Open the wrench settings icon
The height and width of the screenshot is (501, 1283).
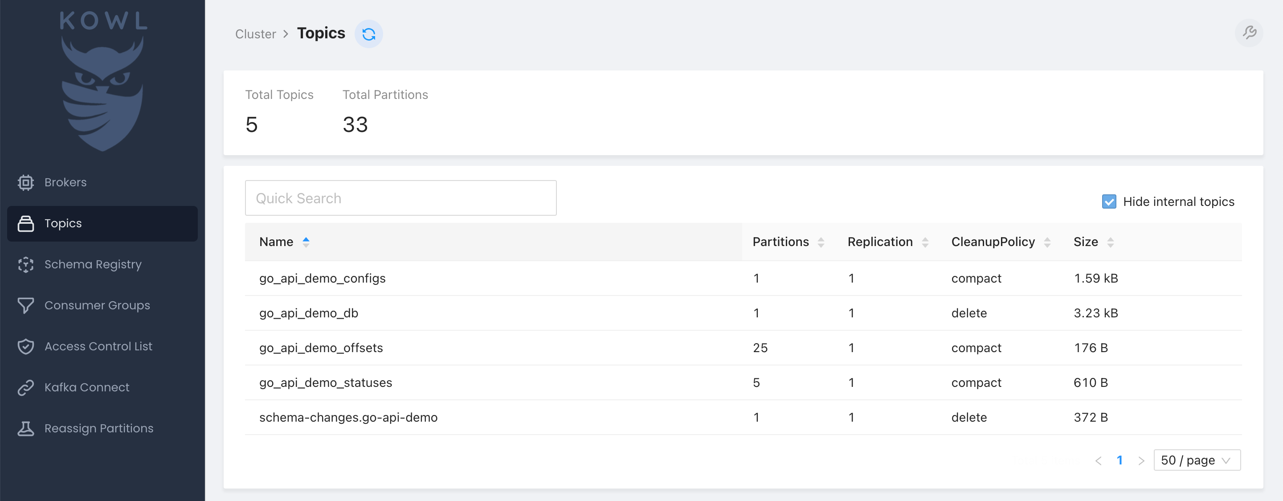[x=1249, y=33]
